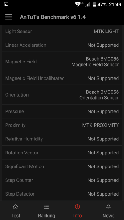Image resolution: width=124 pixels, height=220 pixels.
Task: Select the Significant Motion row
Action: click(x=62, y=166)
